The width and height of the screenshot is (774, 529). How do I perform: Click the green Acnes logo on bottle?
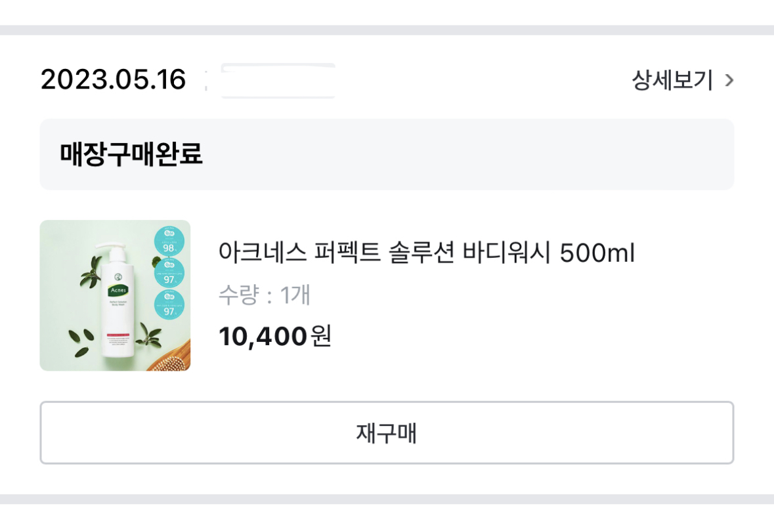point(119,289)
